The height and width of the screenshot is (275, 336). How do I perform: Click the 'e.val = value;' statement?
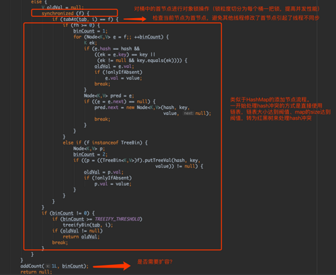coord(124,78)
